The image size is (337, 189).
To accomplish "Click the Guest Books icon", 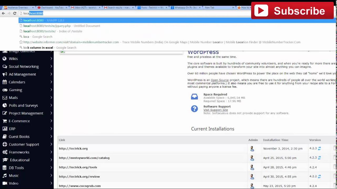I will 4,136.
